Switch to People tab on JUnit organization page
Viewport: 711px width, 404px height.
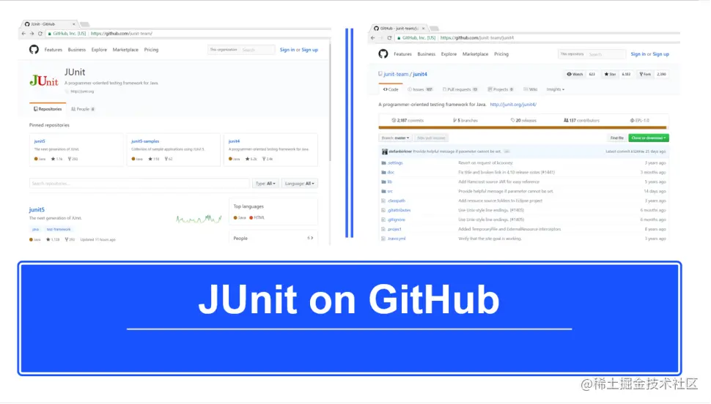click(x=83, y=109)
